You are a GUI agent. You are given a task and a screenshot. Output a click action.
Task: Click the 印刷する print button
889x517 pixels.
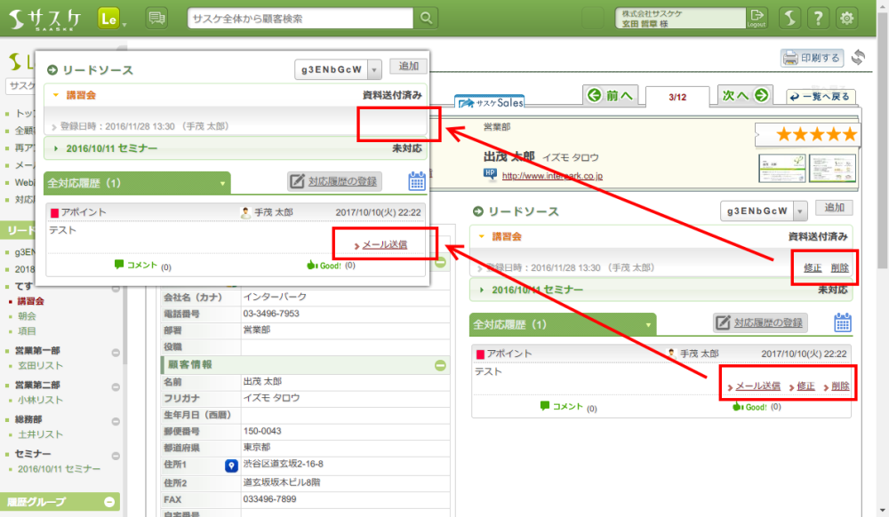click(812, 58)
